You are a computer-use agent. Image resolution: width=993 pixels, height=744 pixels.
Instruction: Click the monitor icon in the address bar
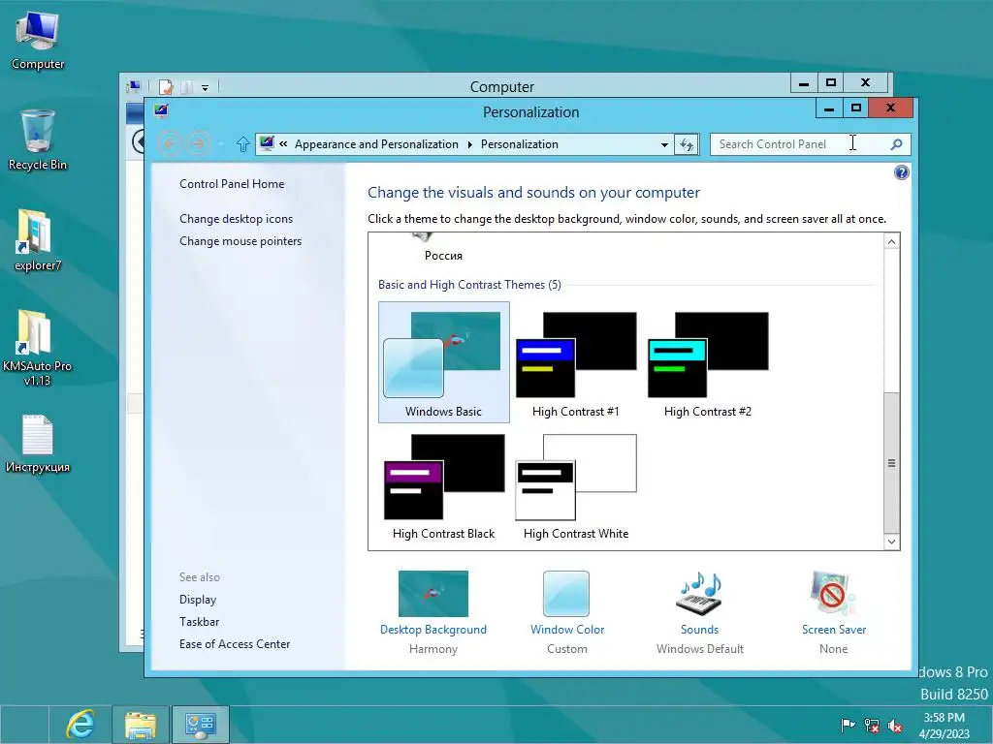[x=267, y=143]
